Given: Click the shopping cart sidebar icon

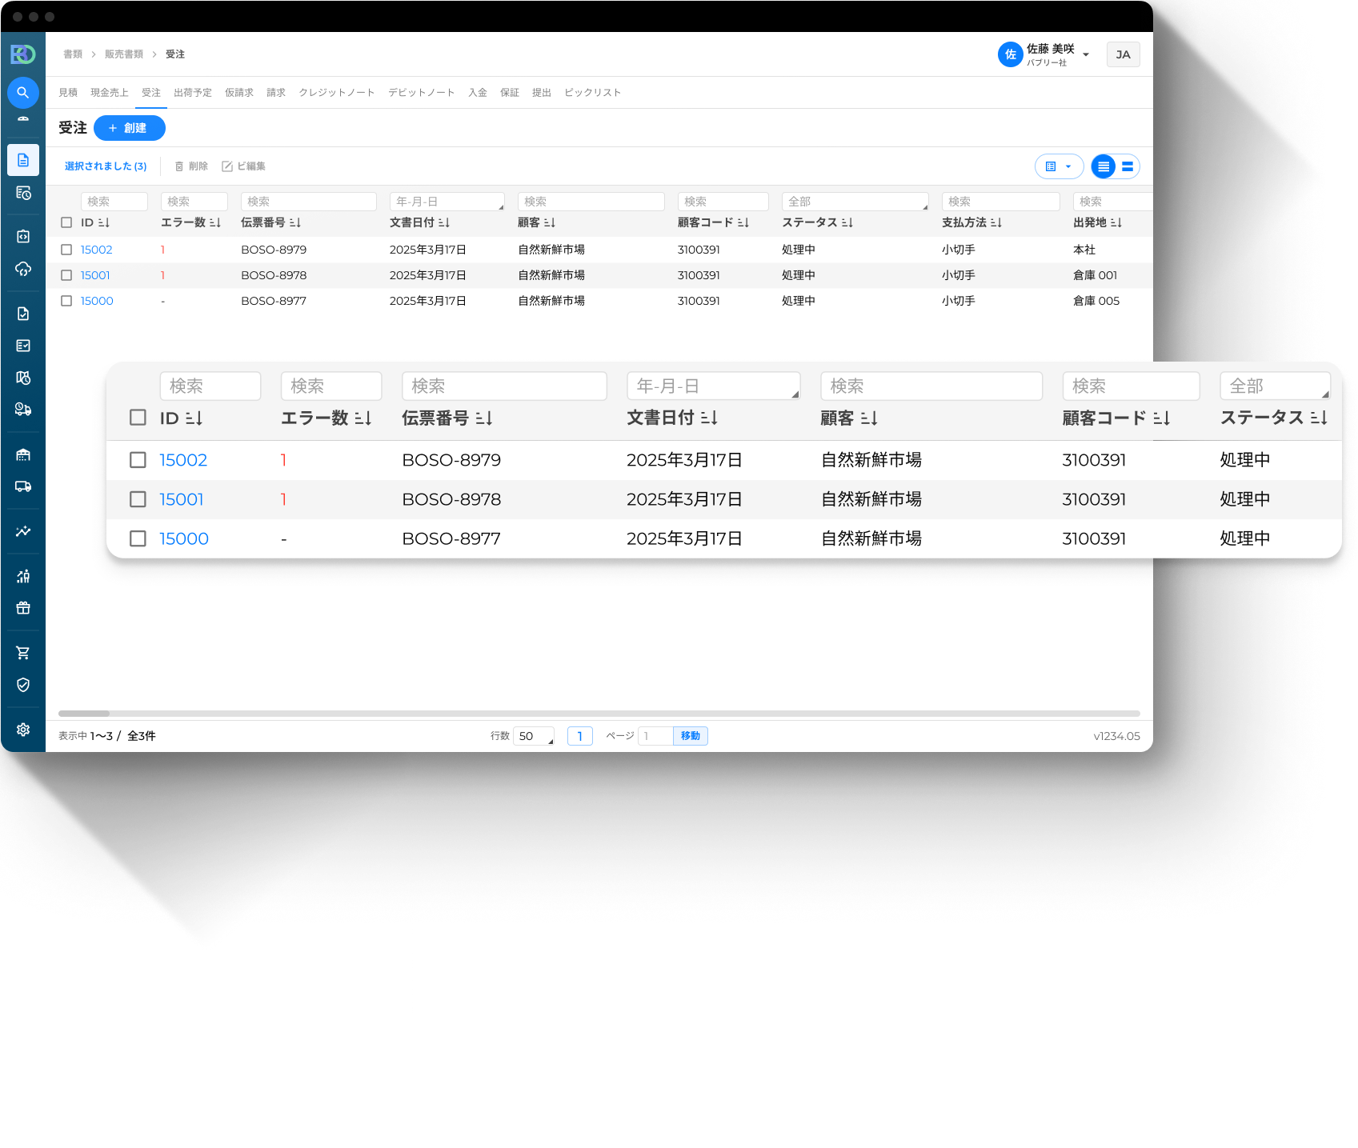Looking at the screenshot, I should 23,653.
